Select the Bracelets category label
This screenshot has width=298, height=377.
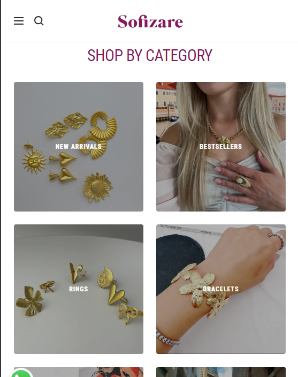click(x=220, y=289)
